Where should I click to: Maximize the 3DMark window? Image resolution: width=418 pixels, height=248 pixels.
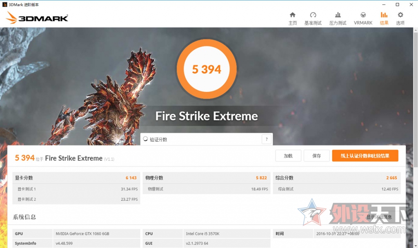pos(398,4)
